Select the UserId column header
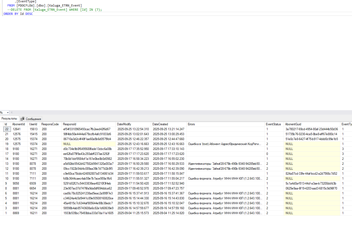This screenshot has height=250, width=352. [34, 124]
